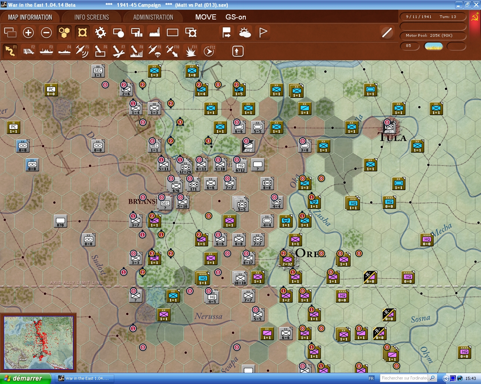This screenshot has width=481, height=384.
Task: Select the F10 air transfer icon
Action: click(x=172, y=51)
